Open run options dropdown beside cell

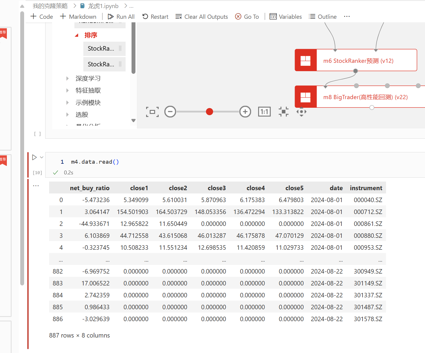click(42, 157)
